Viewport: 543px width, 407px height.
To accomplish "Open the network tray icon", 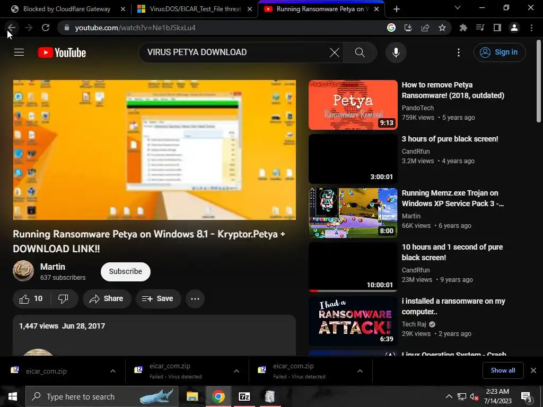I will [x=462, y=396].
